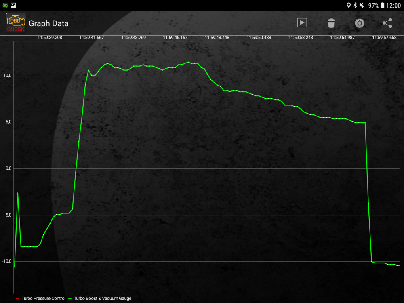Open image notification icon in status bar
This screenshot has height=303, width=404.
pos(13,5)
